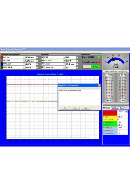130x194 pixels.
Task: Expand the Inj1_out channel dropdown
Action: point(24,61)
